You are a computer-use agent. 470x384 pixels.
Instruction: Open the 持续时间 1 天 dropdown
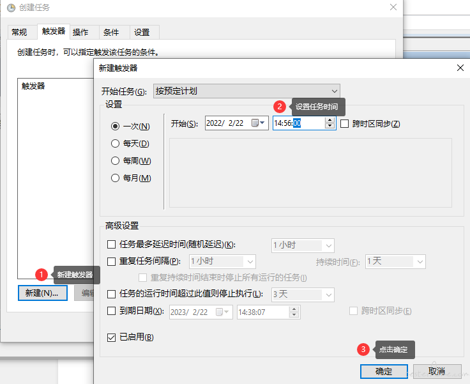395,261
